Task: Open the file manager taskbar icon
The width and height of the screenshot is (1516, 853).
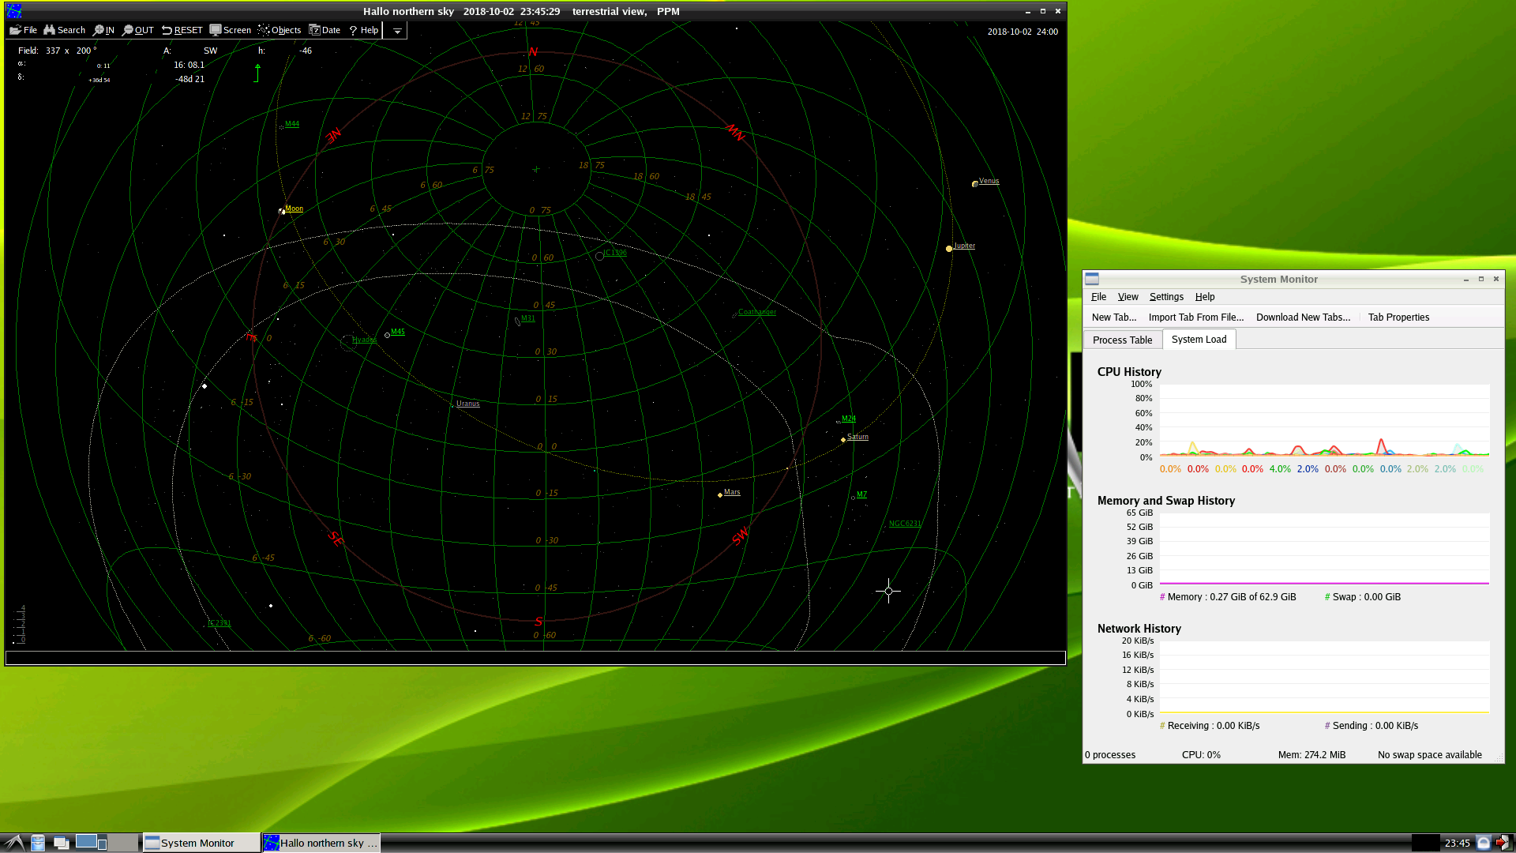Action: pyautogui.click(x=38, y=843)
